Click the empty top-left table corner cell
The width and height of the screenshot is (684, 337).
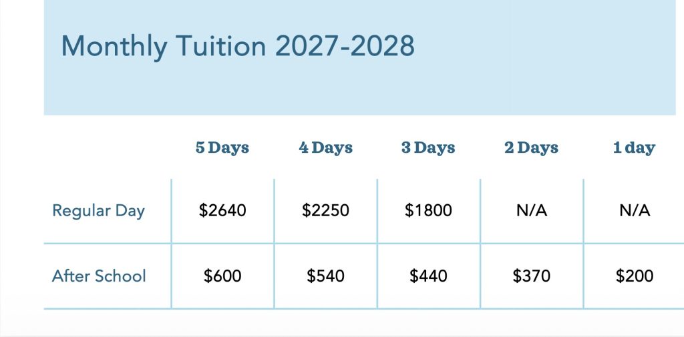coord(108,147)
